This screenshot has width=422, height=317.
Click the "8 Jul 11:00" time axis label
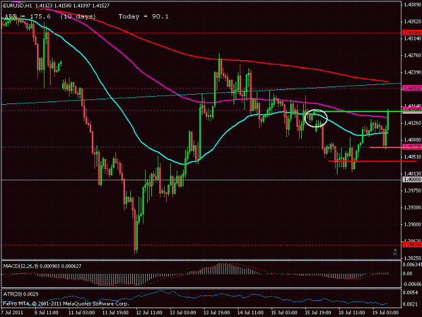(x=47, y=313)
